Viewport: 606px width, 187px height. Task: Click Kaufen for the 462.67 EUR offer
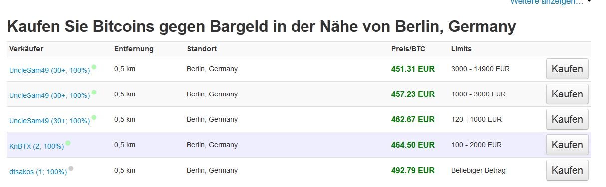tap(567, 119)
